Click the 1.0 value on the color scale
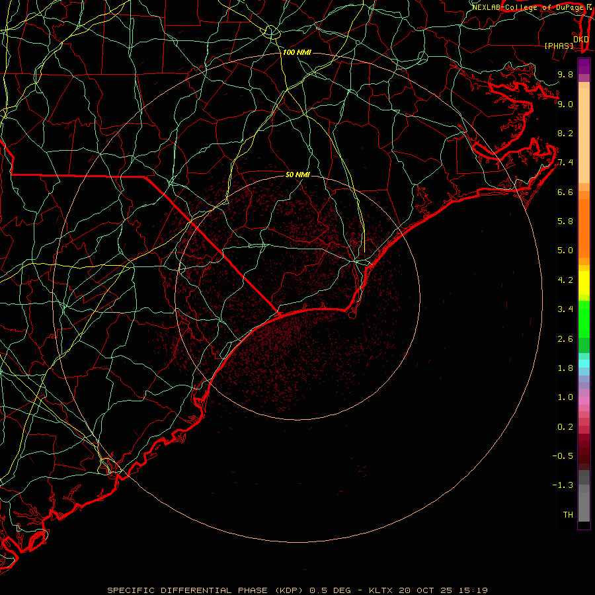This screenshot has height=595, width=595. [565, 397]
